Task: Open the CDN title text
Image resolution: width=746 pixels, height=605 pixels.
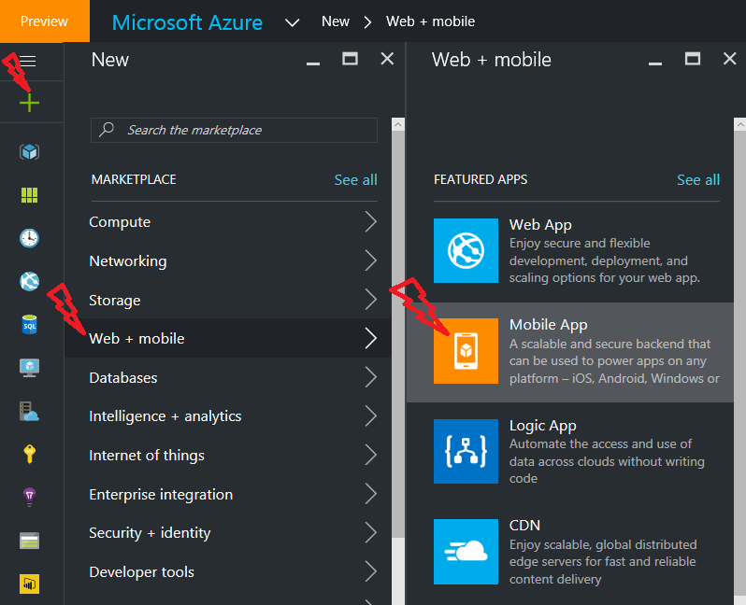Action: 524,525
